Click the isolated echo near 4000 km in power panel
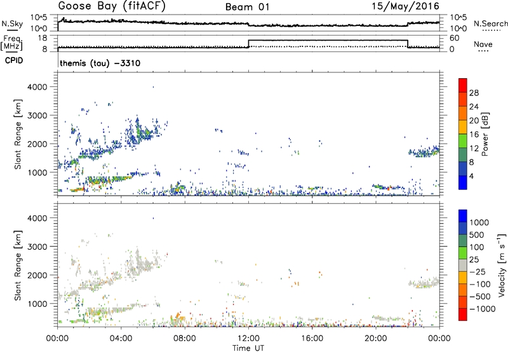This screenshot has height=352, width=508. pyautogui.click(x=153, y=87)
